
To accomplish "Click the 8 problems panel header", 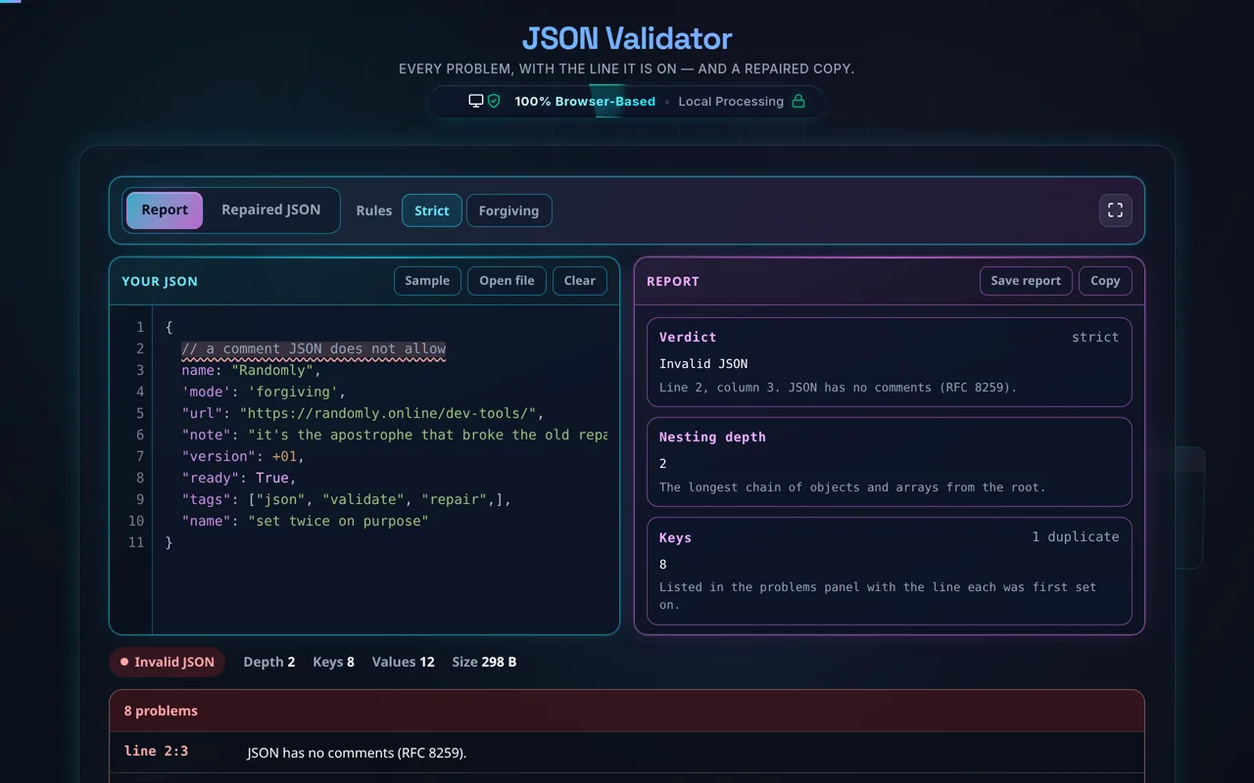I will [627, 711].
